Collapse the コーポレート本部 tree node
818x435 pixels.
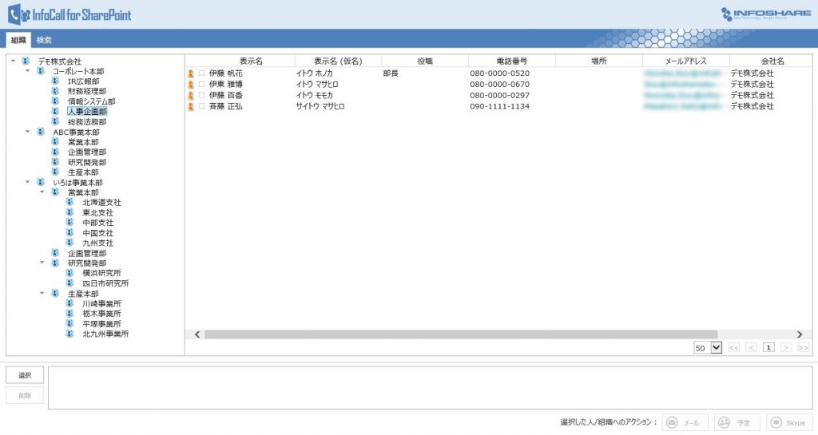28,71
